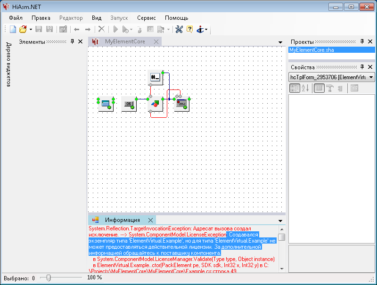The width and height of the screenshot is (377, 285).
Task: Click the open folder toolbar icon
Action: pyautogui.click(x=23, y=29)
